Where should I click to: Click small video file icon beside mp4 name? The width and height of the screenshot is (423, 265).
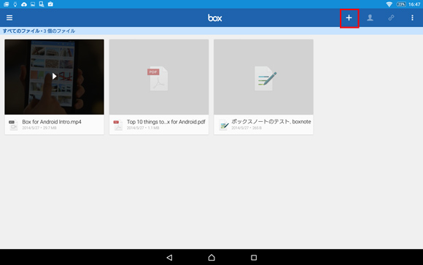[13, 125]
